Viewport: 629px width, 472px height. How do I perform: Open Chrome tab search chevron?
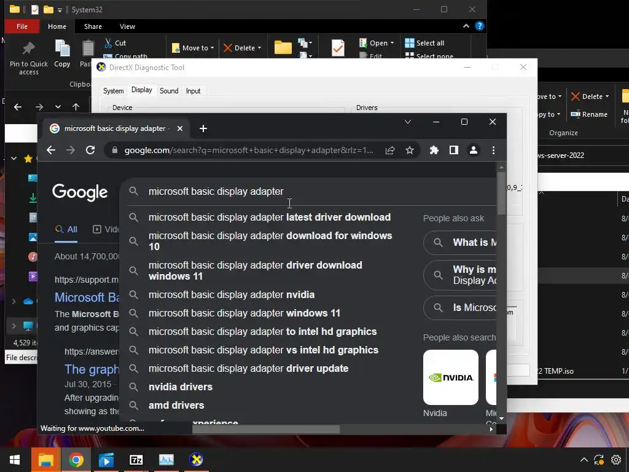point(408,122)
